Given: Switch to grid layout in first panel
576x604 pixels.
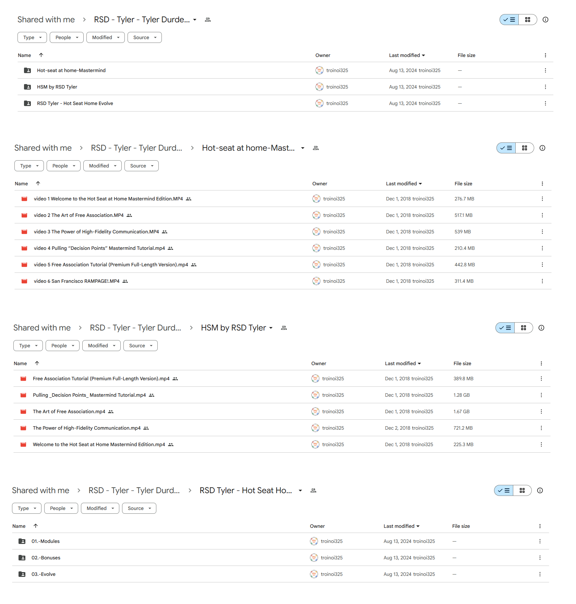Looking at the screenshot, I should 528,20.
